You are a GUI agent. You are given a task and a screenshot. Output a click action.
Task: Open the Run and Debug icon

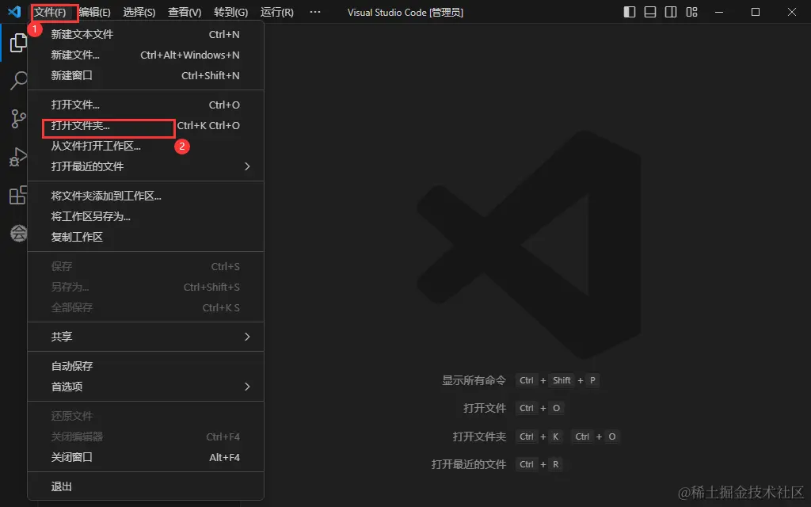point(18,157)
